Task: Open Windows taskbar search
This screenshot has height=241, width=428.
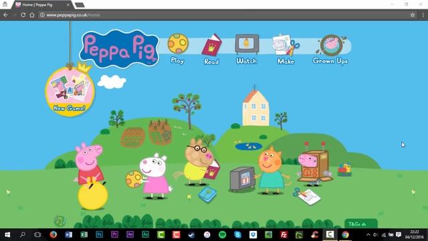Action: pos(23,235)
